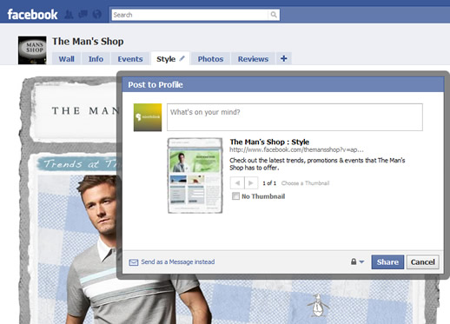Open the privacy lock dropdown

[357, 261]
